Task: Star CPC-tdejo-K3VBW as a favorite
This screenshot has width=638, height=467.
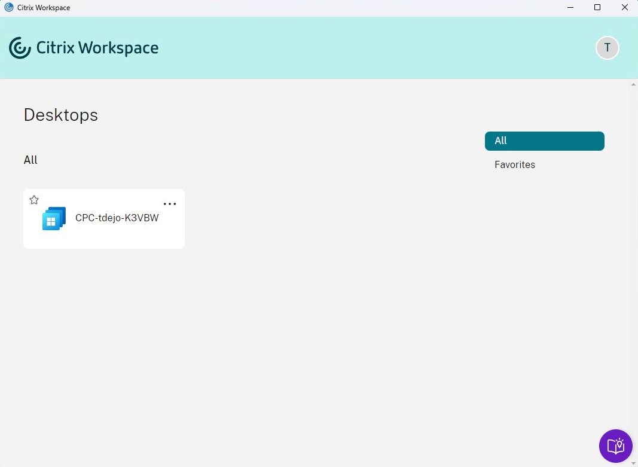Action: 34,199
